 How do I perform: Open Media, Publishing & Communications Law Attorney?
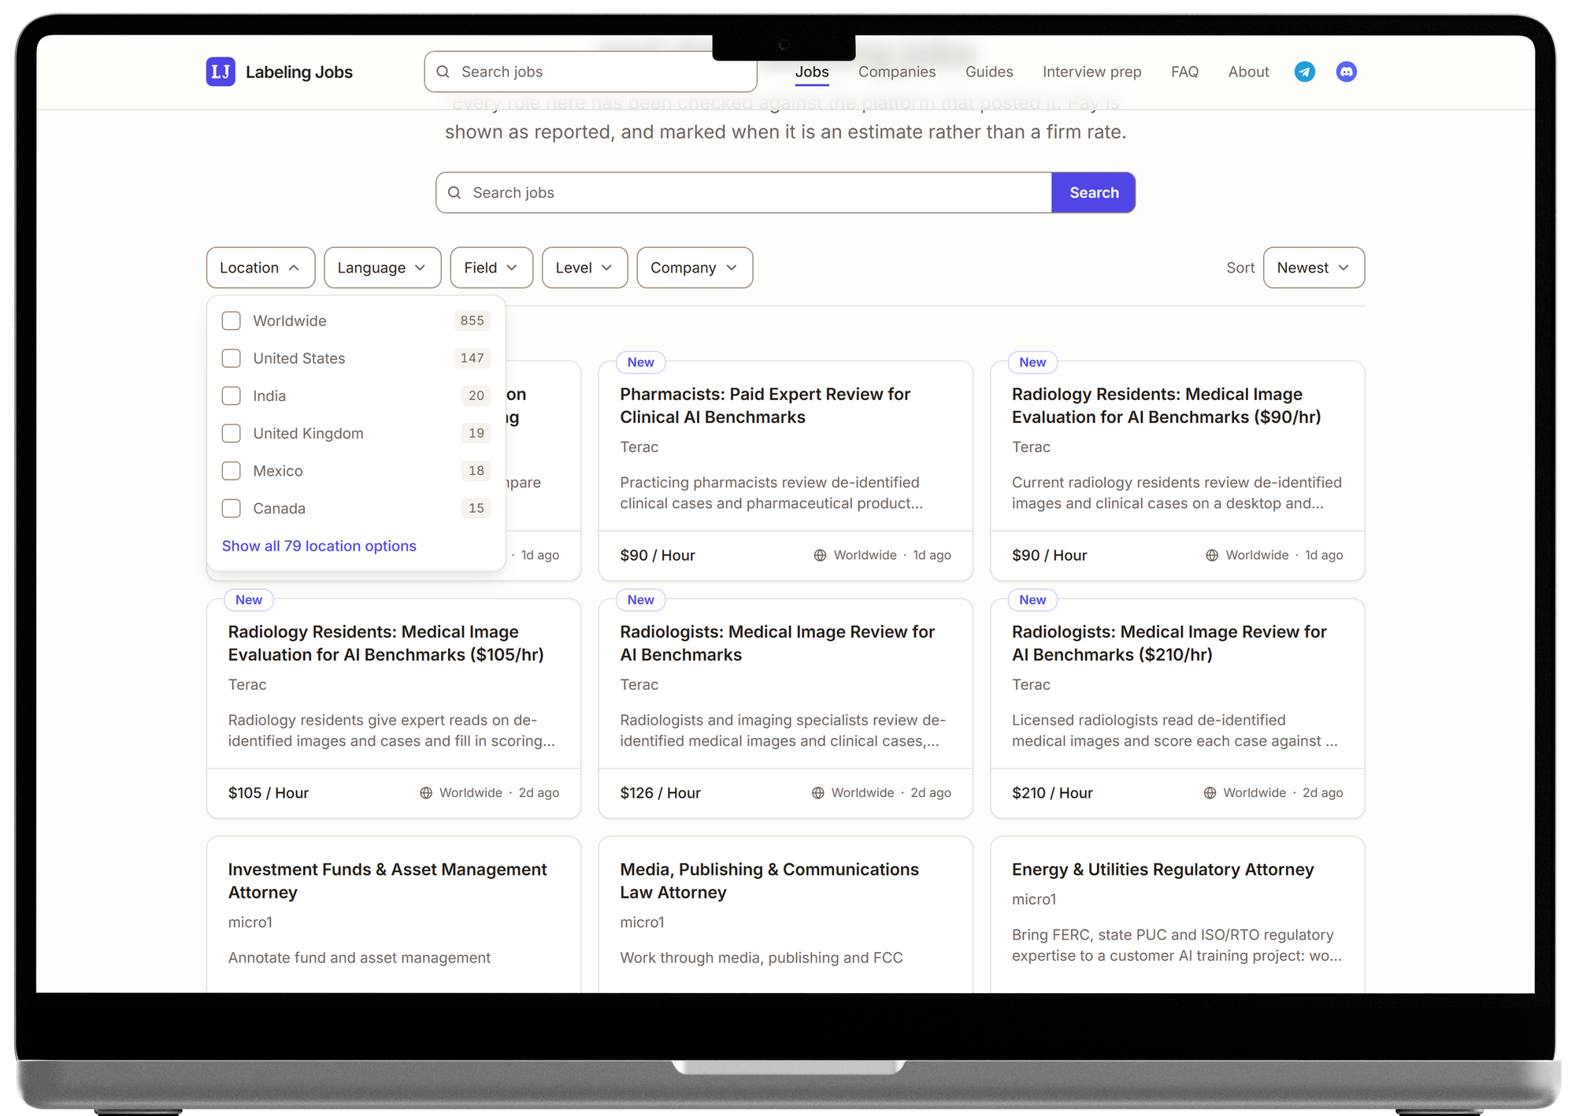(769, 881)
